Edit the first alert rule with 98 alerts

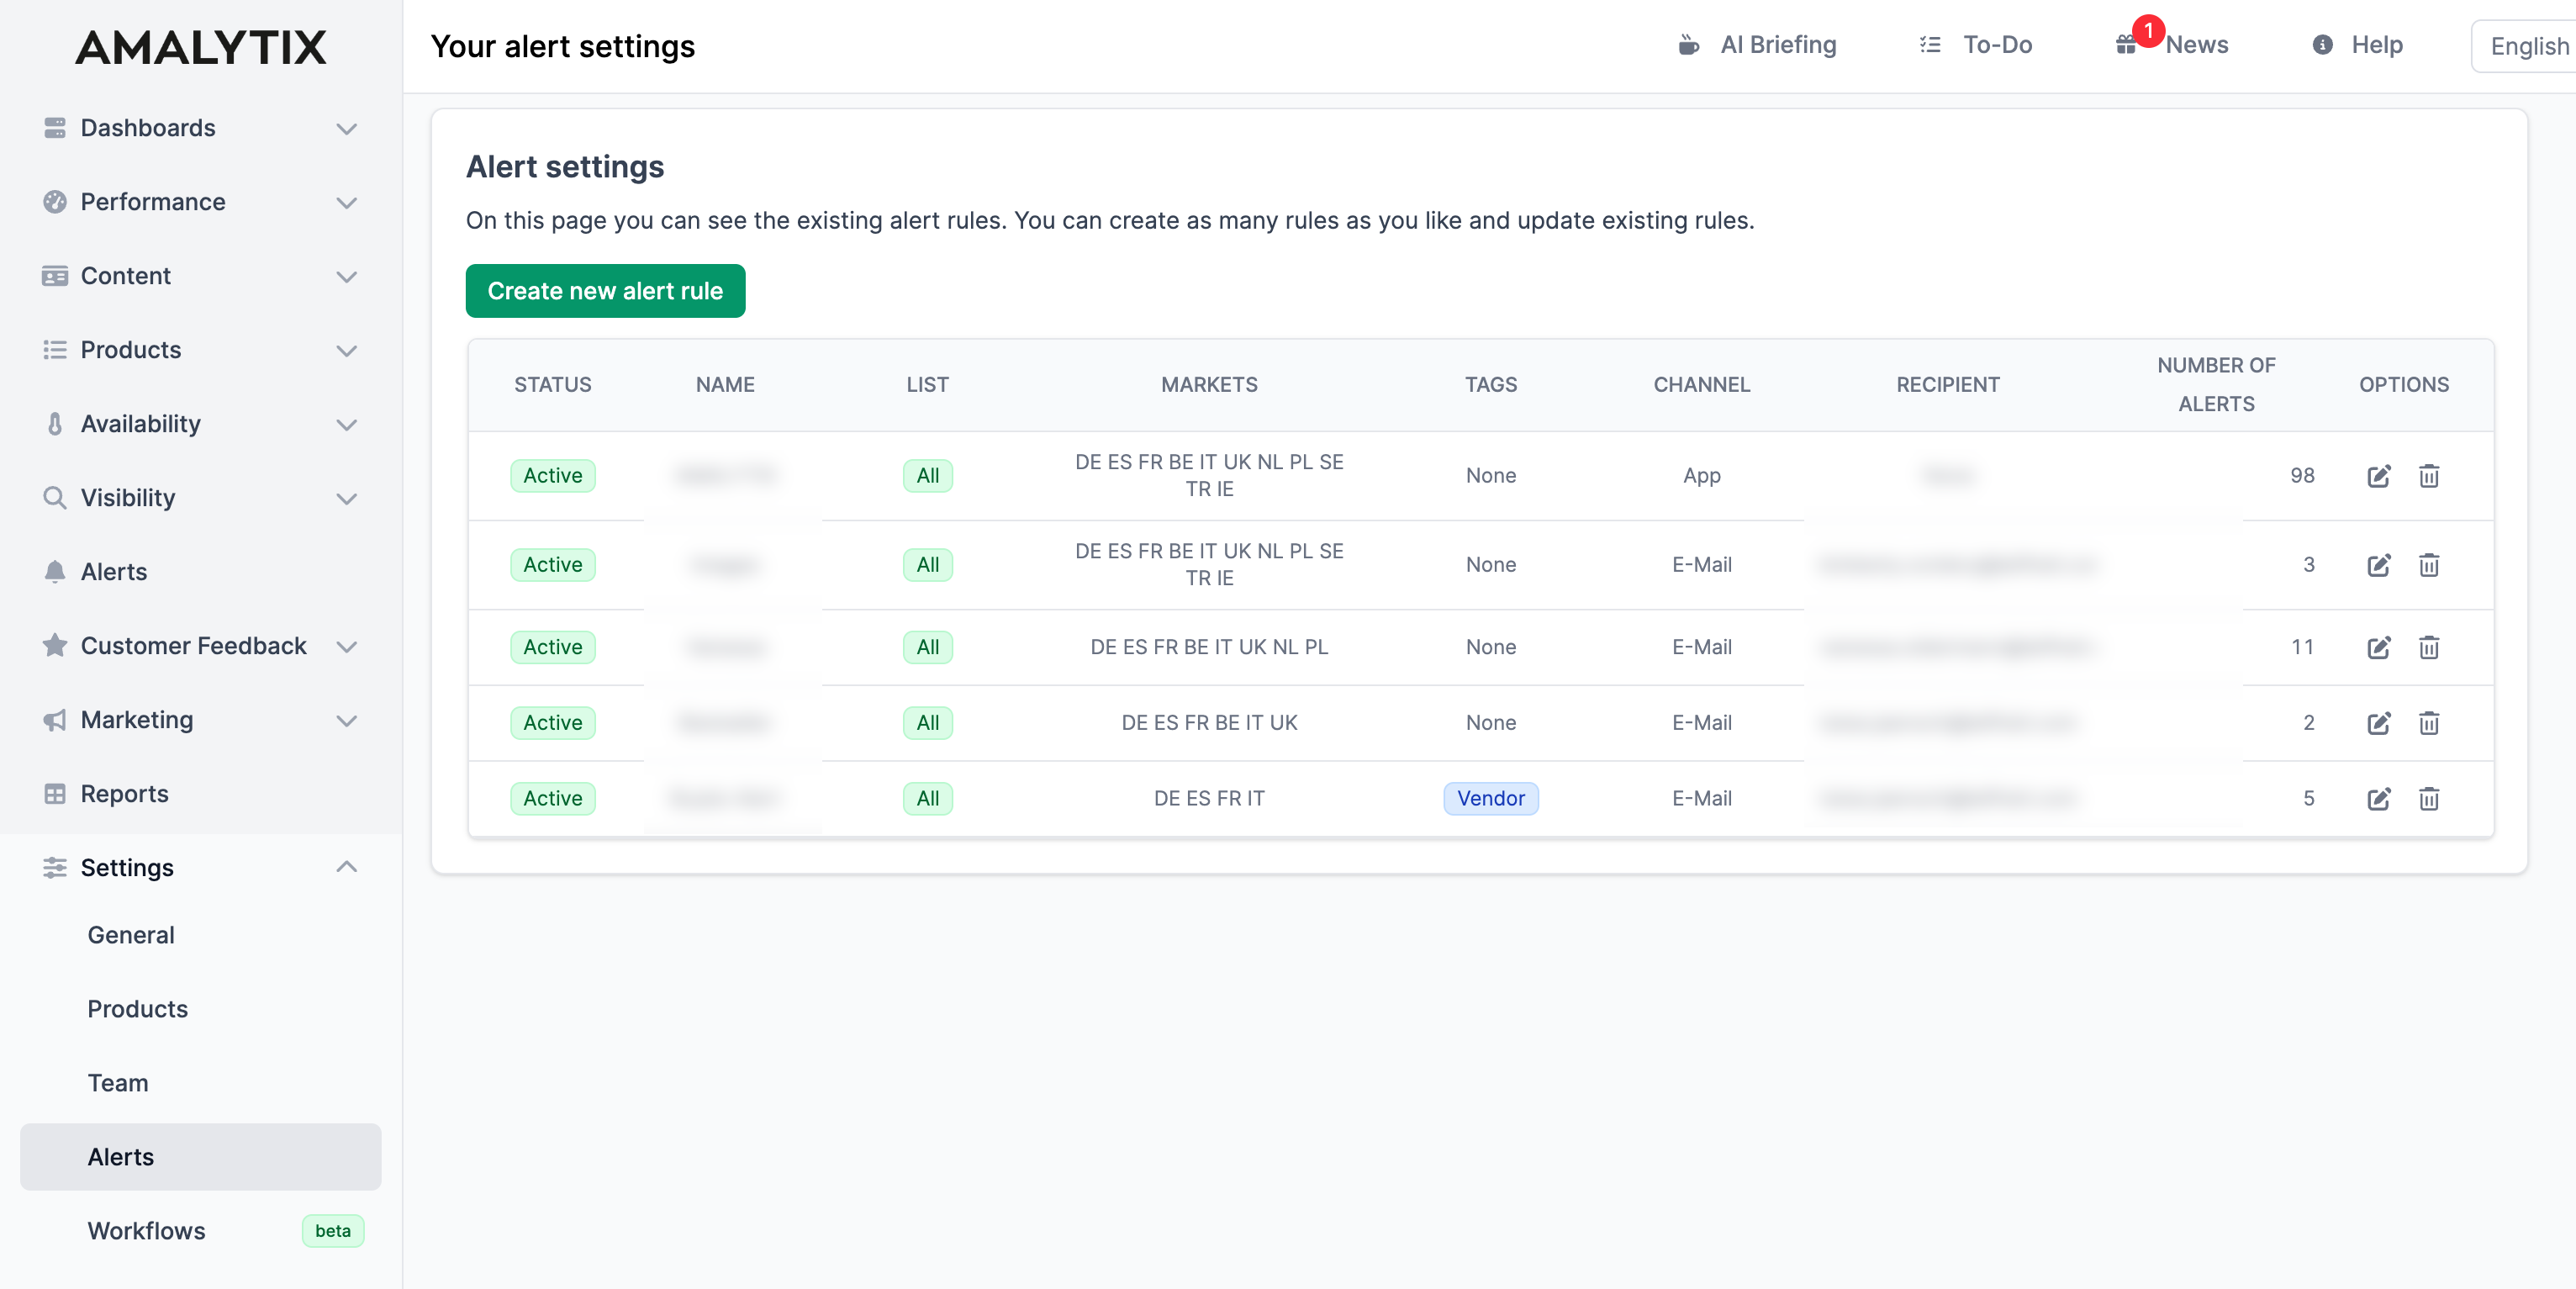2379,477
